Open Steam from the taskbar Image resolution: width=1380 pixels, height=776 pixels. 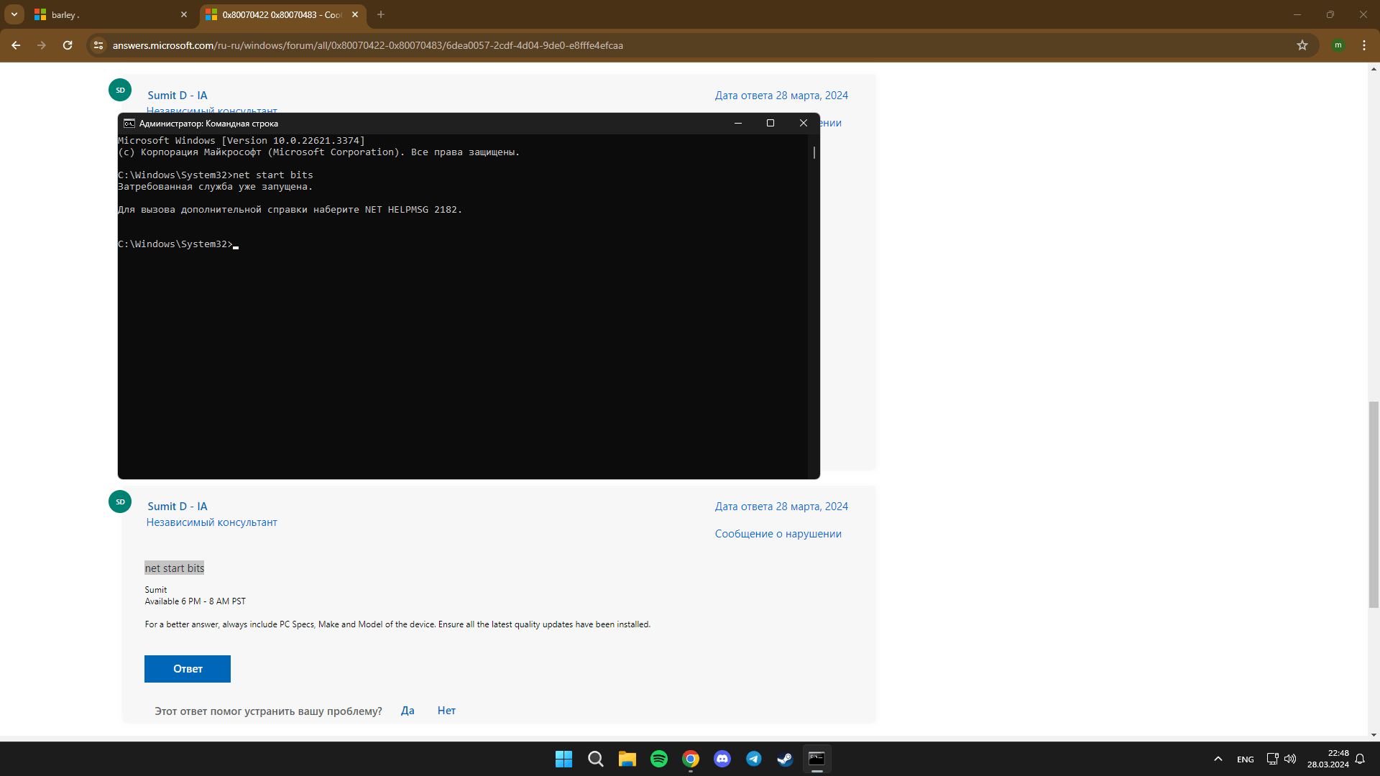point(785,759)
